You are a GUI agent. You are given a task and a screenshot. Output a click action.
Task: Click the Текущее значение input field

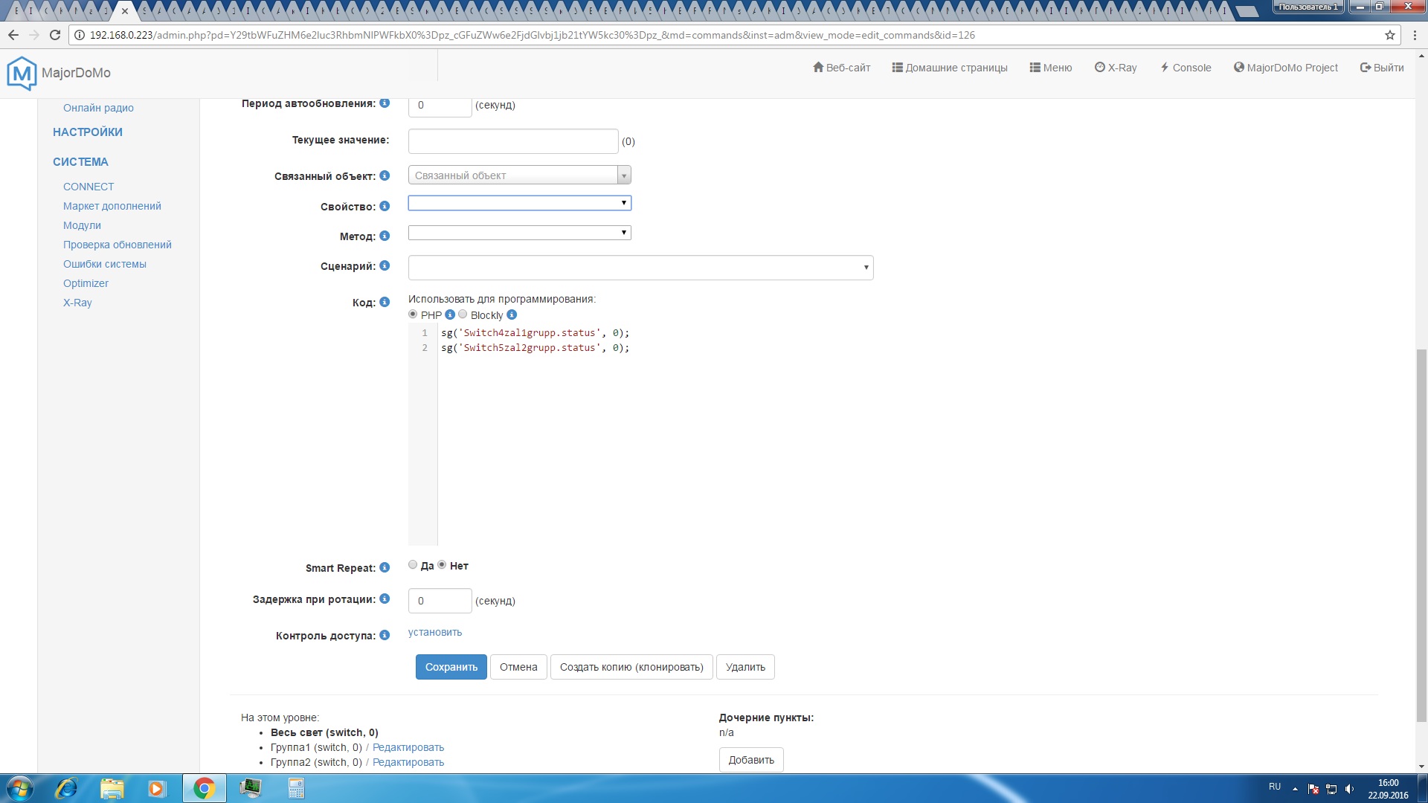click(x=513, y=141)
